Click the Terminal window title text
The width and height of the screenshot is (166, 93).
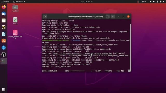(x=85, y=17)
